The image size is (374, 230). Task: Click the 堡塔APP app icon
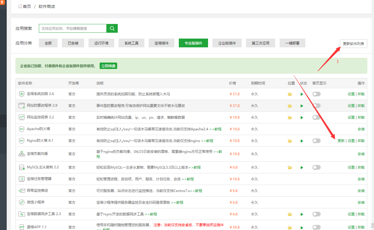[x=22, y=227]
